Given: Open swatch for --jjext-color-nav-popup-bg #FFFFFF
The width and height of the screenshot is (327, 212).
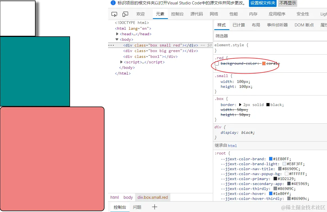Looking at the screenshot, I should click(x=286, y=174).
